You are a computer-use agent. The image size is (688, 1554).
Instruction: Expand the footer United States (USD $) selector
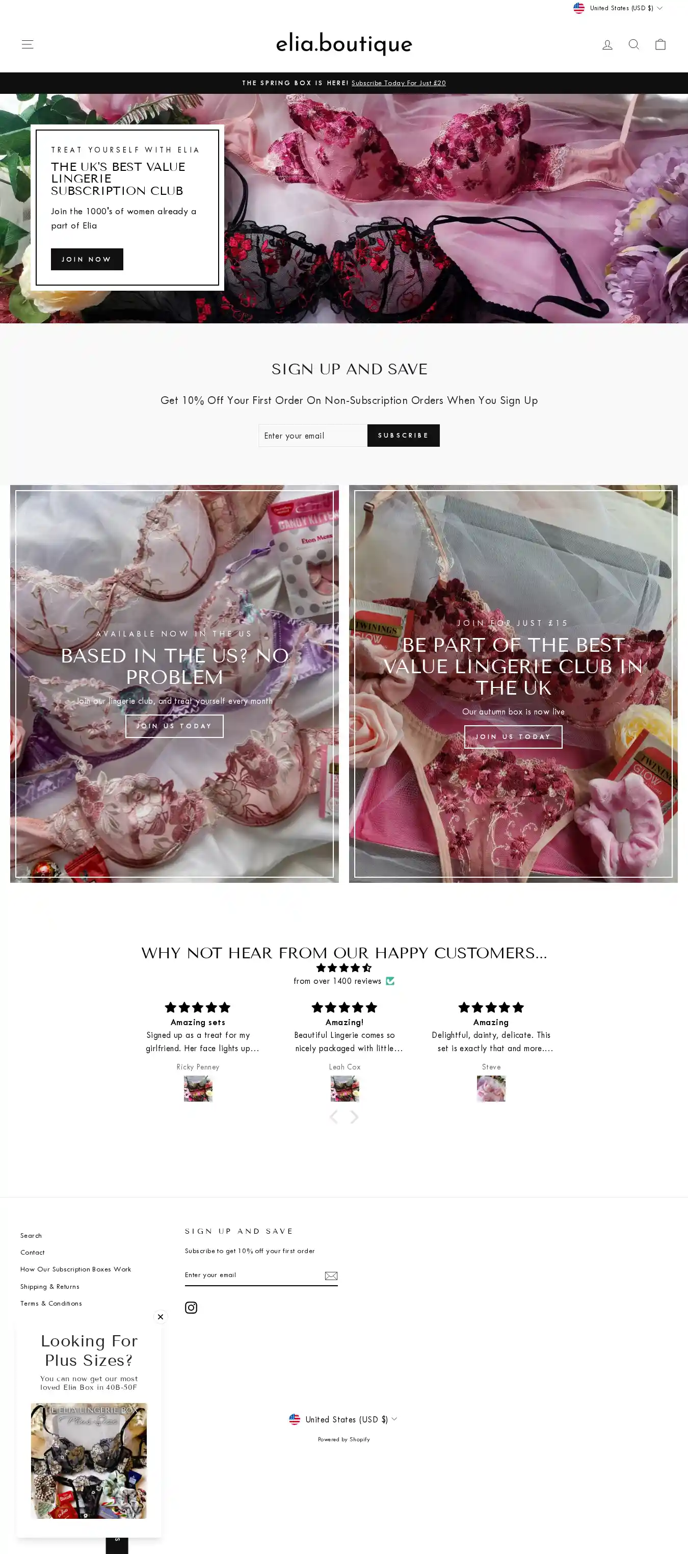[343, 1419]
